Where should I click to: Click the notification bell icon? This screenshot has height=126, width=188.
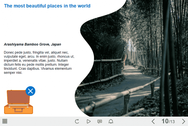[x=111, y=121]
